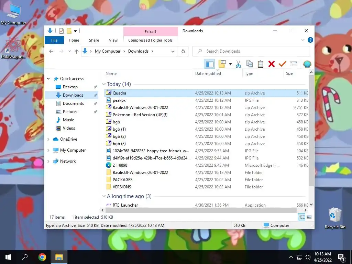Open the File ribbon tab
The height and width of the screenshot is (264, 352).
pyautogui.click(x=54, y=40)
